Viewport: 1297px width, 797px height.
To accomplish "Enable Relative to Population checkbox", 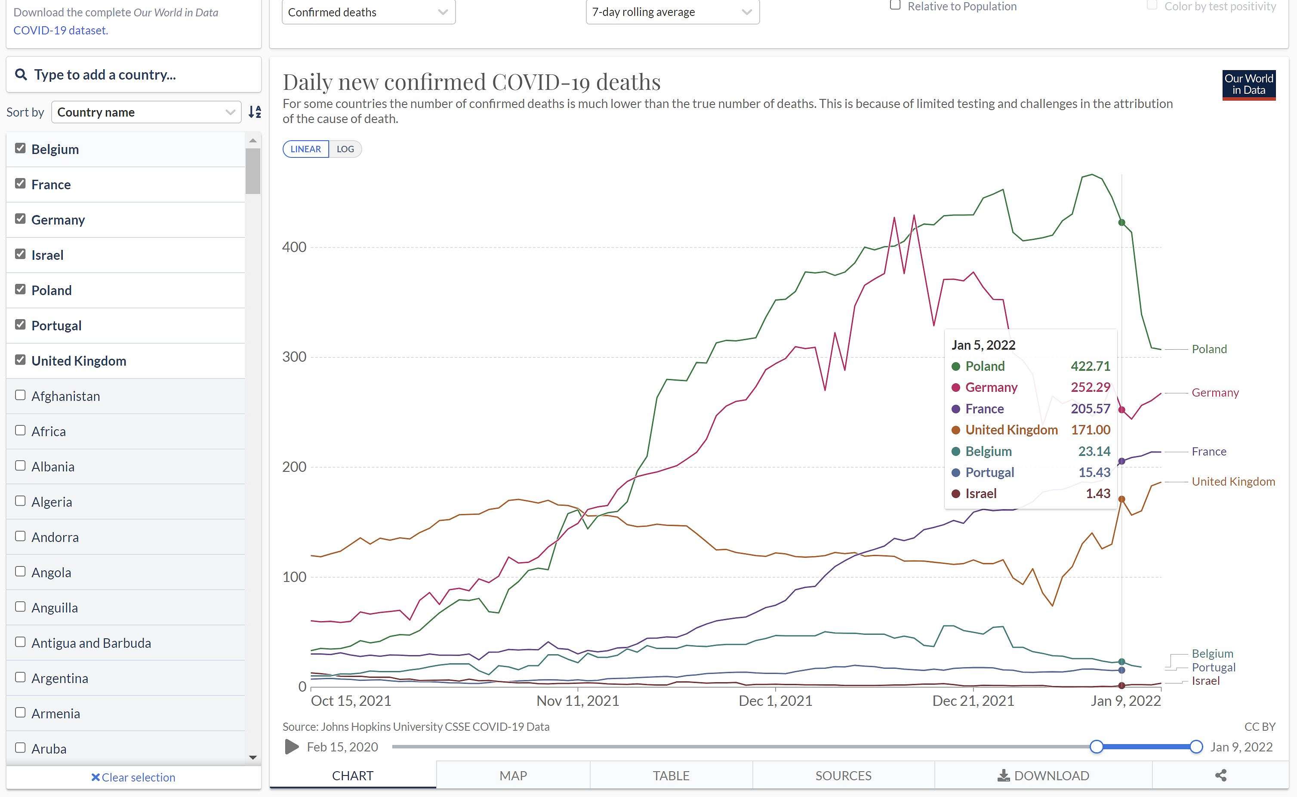I will 895,5.
